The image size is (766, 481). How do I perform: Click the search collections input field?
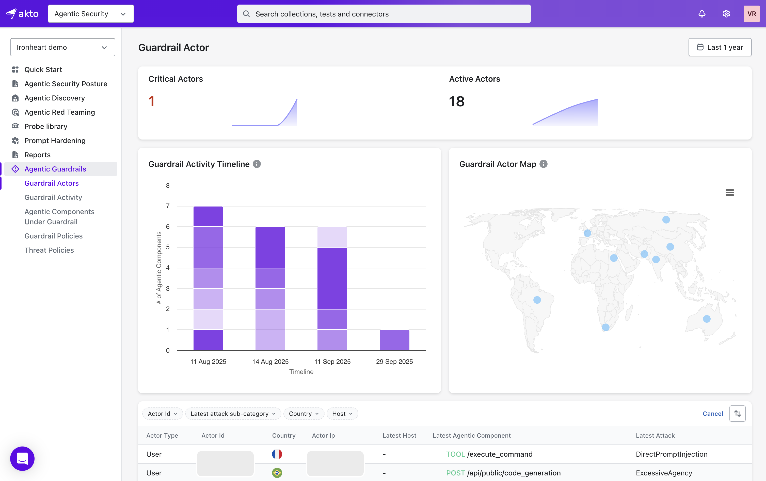(x=384, y=14)
